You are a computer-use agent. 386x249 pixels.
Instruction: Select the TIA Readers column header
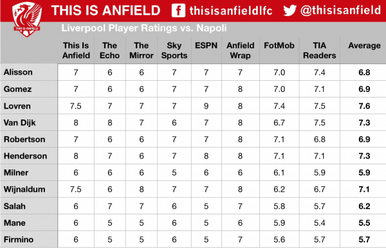[319, 50]
